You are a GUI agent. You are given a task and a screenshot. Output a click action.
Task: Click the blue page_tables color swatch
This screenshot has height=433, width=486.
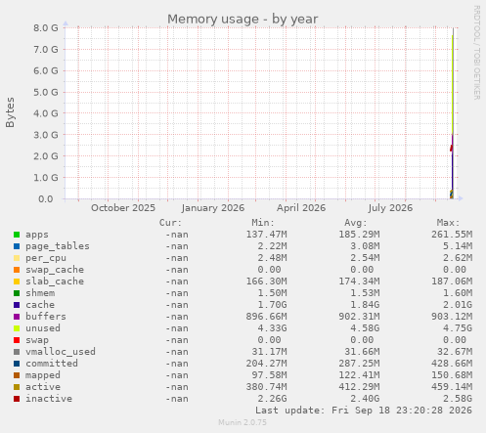17,246
